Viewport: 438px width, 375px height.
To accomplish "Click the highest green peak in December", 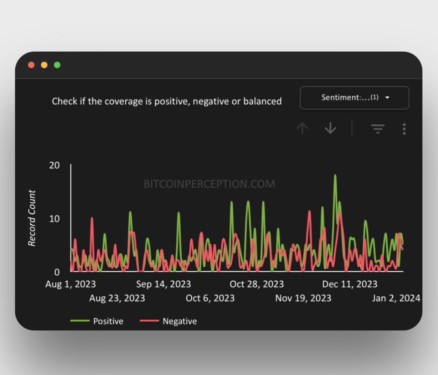I will (x=335, y=176).
